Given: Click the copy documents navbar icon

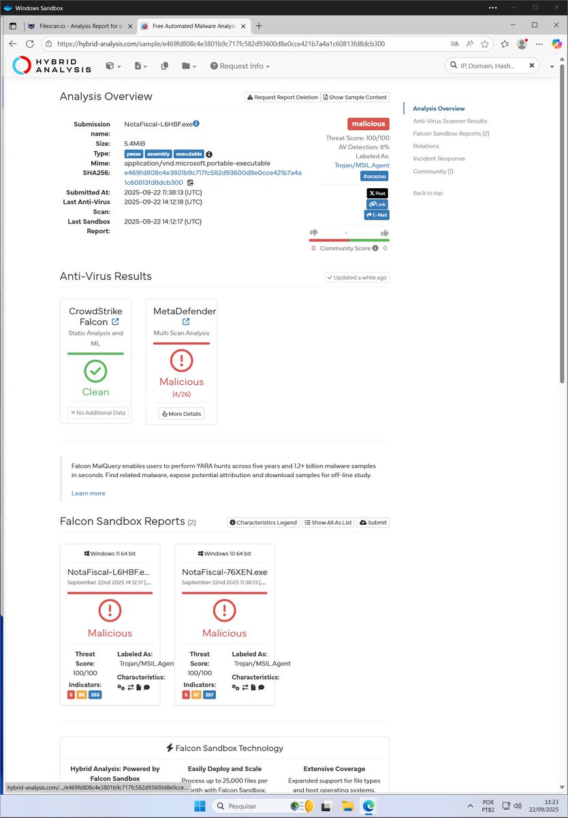Looking at the screenshot, I should tap(164, 66).
